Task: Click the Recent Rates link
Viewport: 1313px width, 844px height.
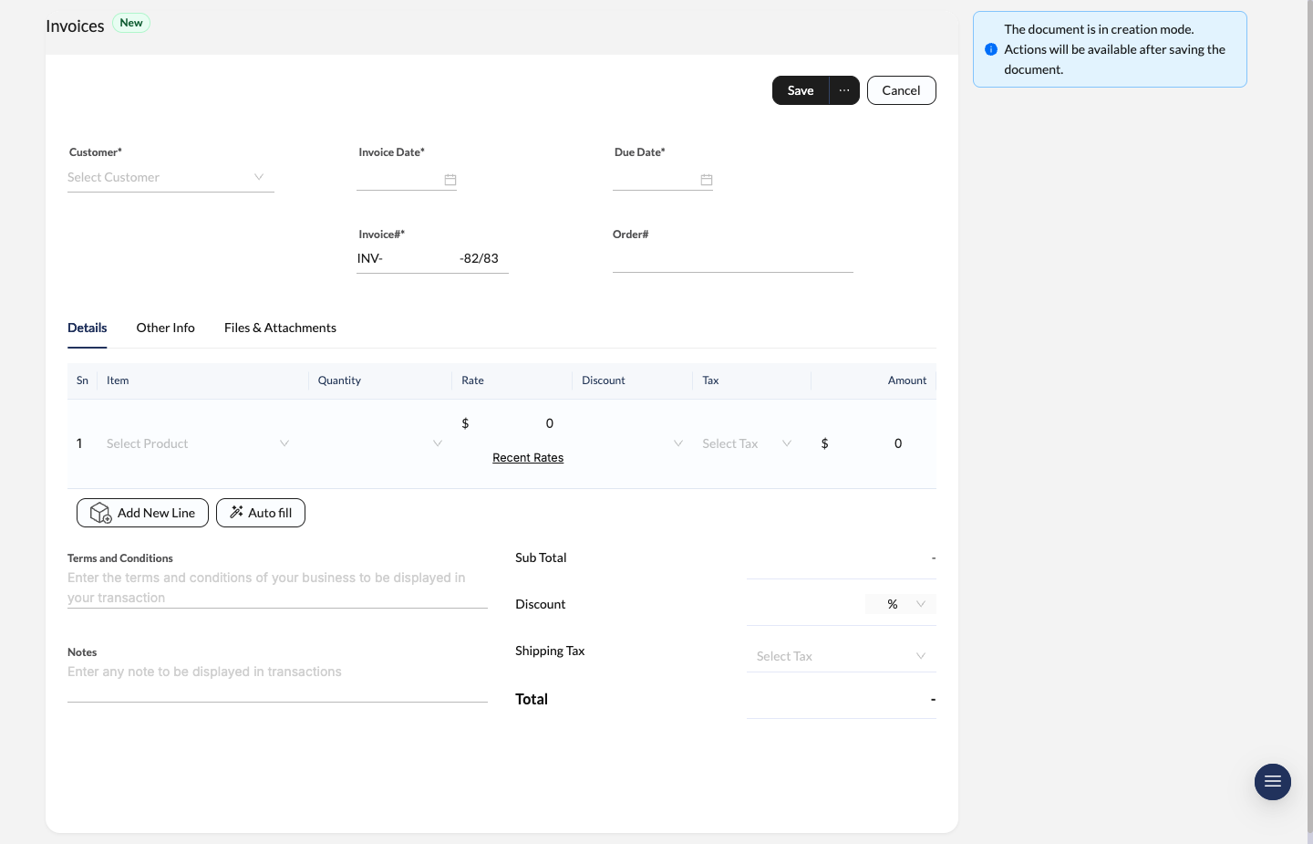Action: click(x=528, y=457)
